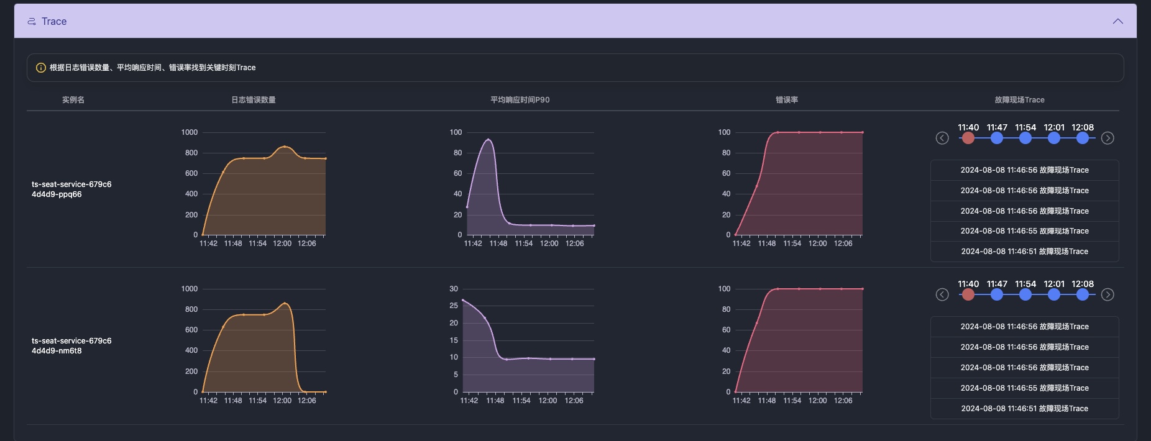This screenshot has height=441, width=1151.
Task: Go to previous timeline page for the ppq66 instance
Action: 942,139
